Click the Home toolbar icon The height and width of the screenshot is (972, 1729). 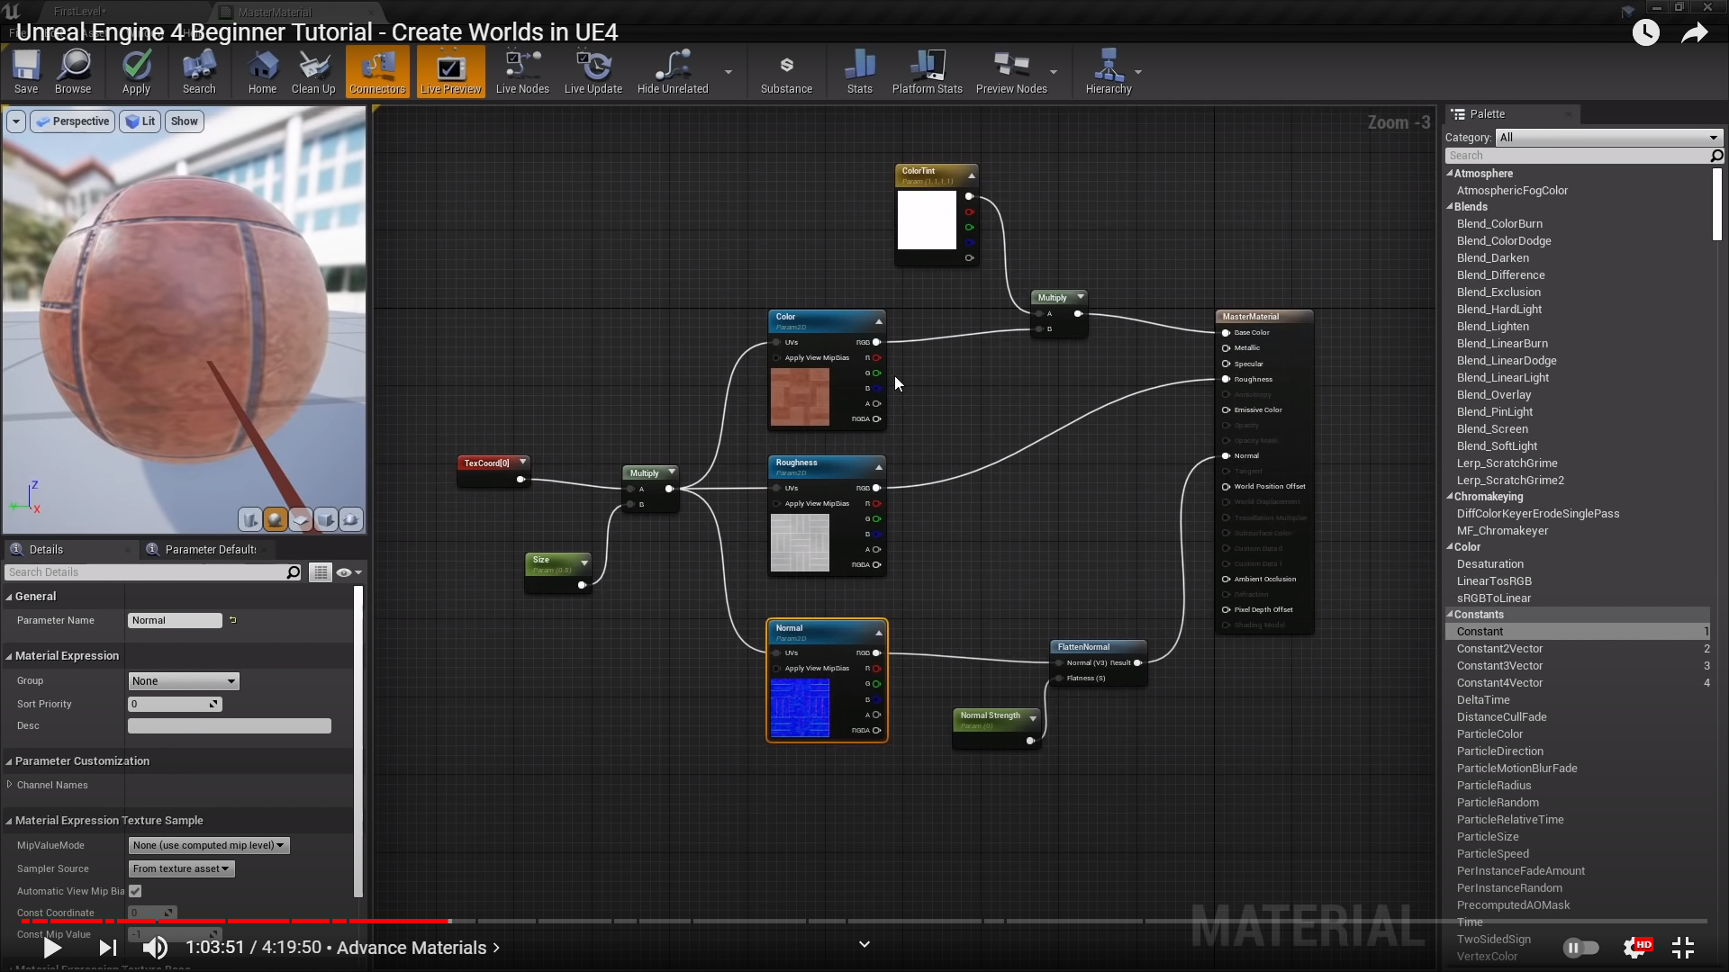tap(262, 70)
